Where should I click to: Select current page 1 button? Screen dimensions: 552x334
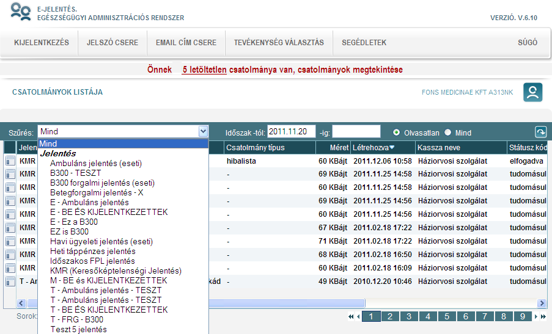point(371,316)
